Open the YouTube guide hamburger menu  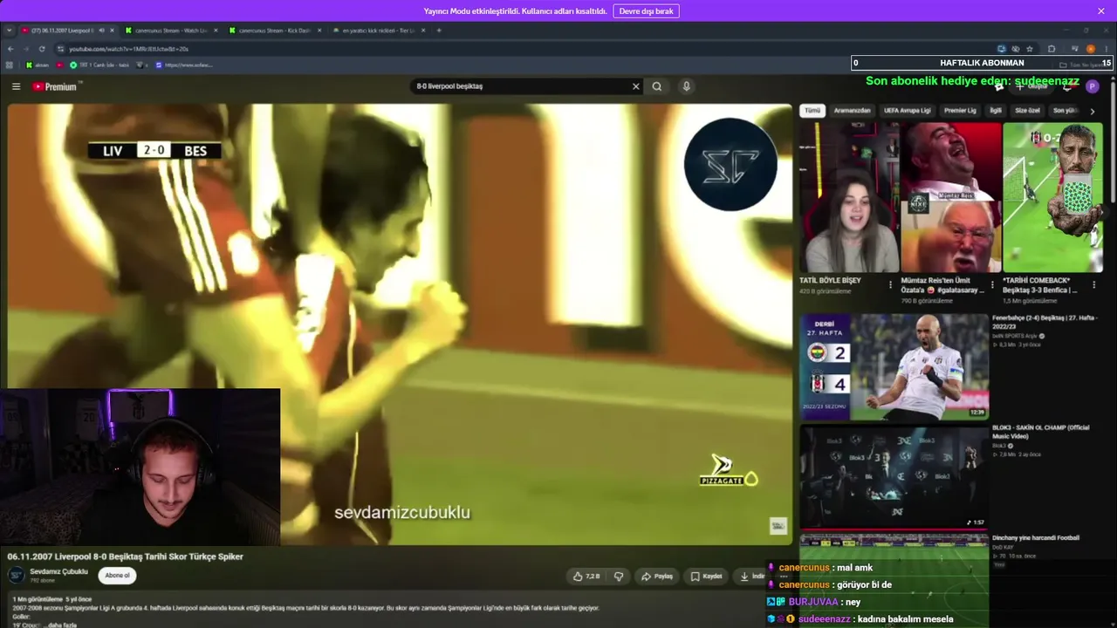pos(16,86)
